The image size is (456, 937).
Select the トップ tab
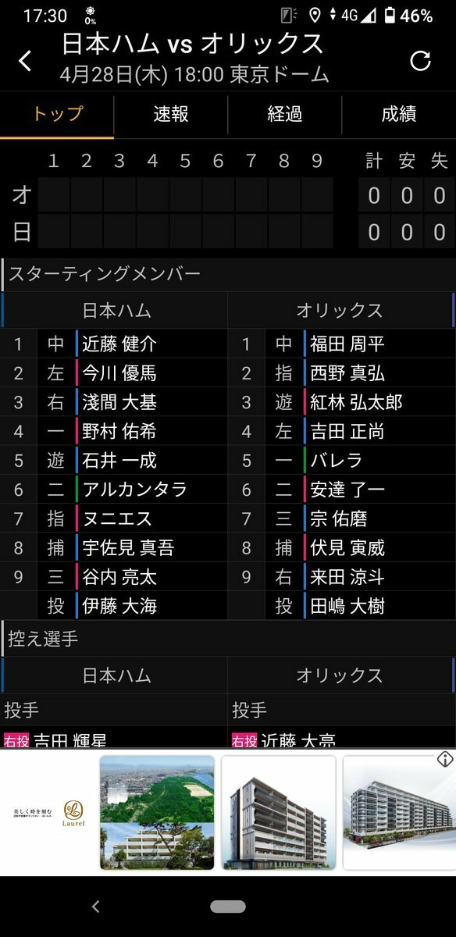click(57, 115)
